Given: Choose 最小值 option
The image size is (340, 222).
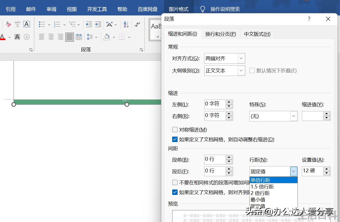Looking at the screenshot, I should pos(273,200).
